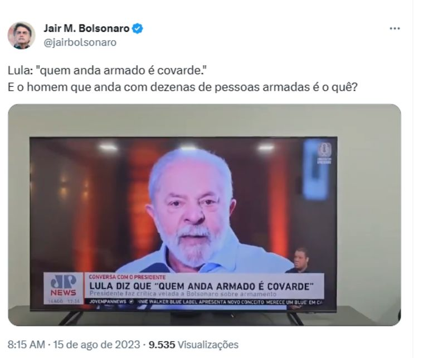
Task: Open the three-dot more options menu
Action: (x=395, y=28)
